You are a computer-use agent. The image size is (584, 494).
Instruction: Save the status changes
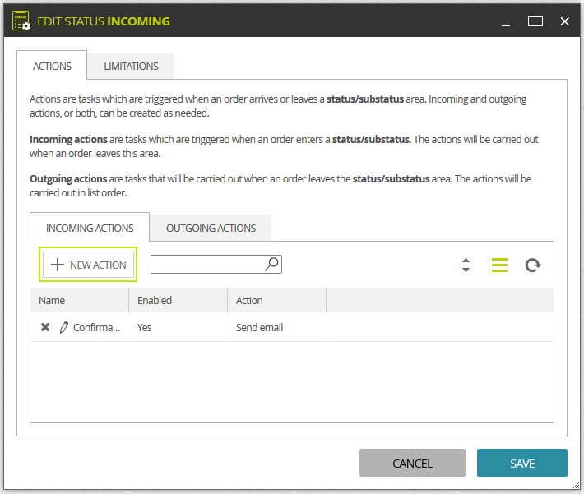tap(521, 463)
